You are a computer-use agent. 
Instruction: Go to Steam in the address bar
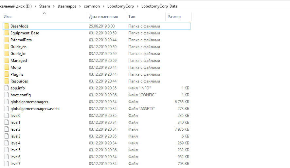[x=45, y=6]
